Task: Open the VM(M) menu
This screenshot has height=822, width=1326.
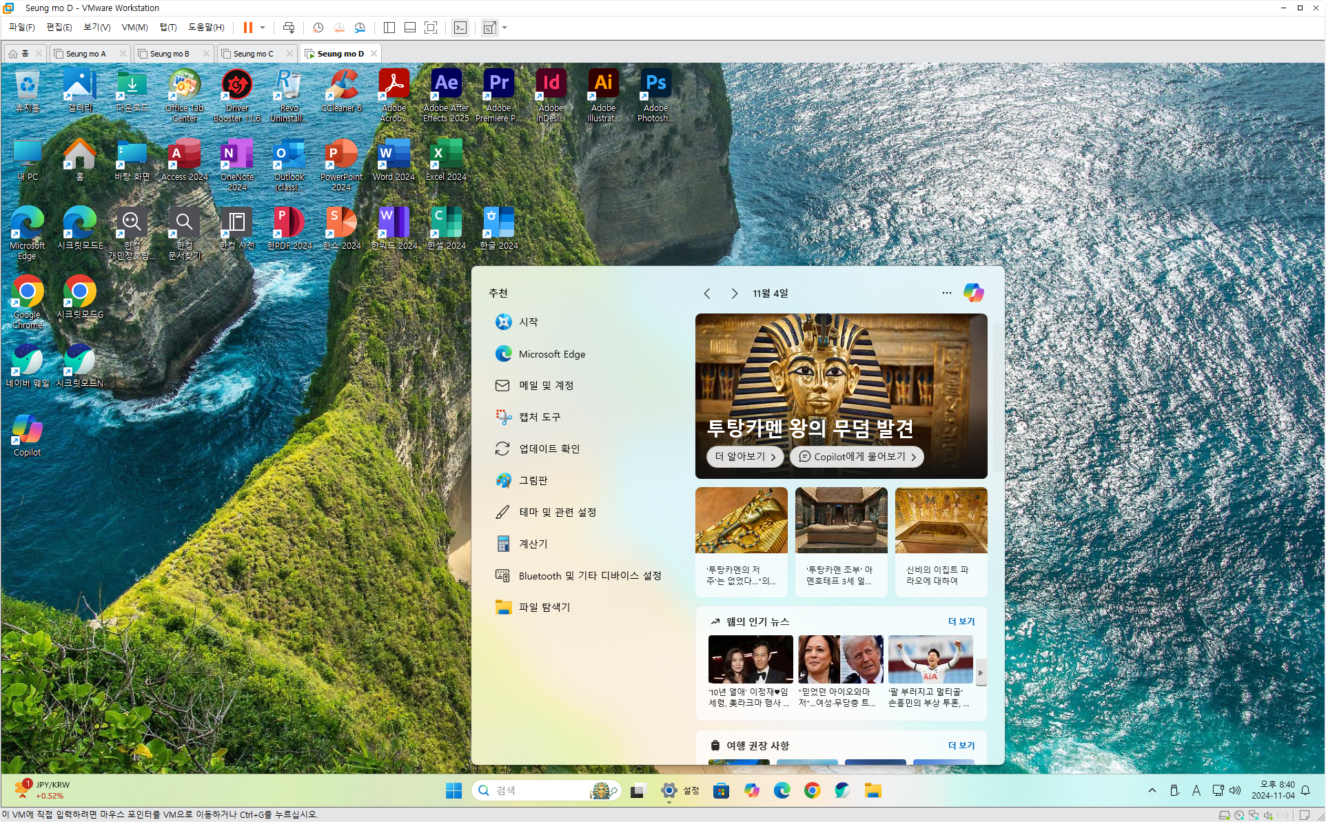Action: click(134, 28)
